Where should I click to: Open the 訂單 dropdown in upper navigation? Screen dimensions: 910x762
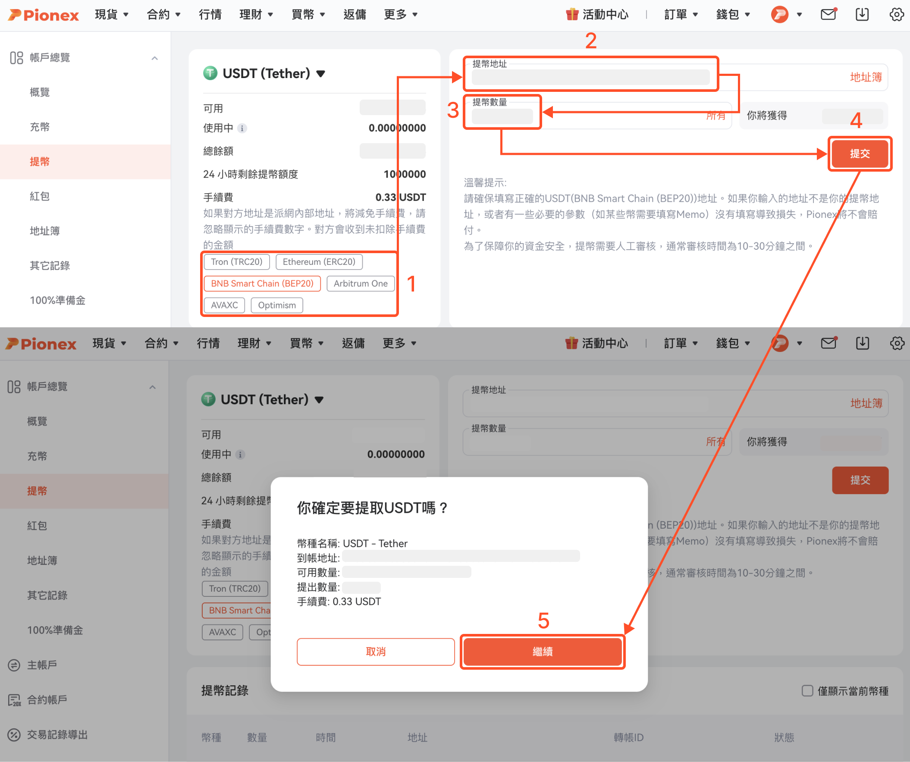point(681,14)
